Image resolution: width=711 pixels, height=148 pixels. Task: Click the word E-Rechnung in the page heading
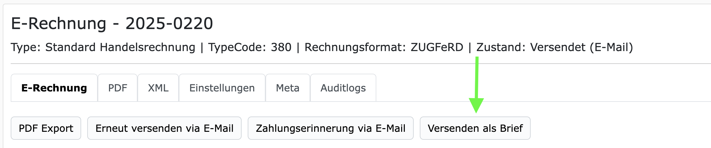[58, 24]
